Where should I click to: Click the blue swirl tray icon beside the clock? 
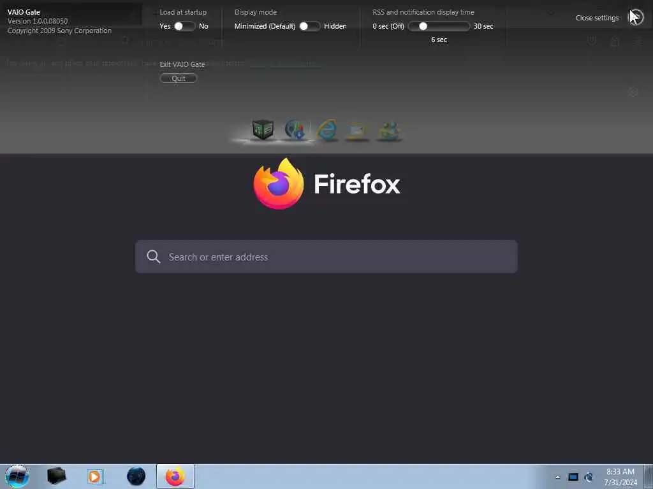[589, 477]
